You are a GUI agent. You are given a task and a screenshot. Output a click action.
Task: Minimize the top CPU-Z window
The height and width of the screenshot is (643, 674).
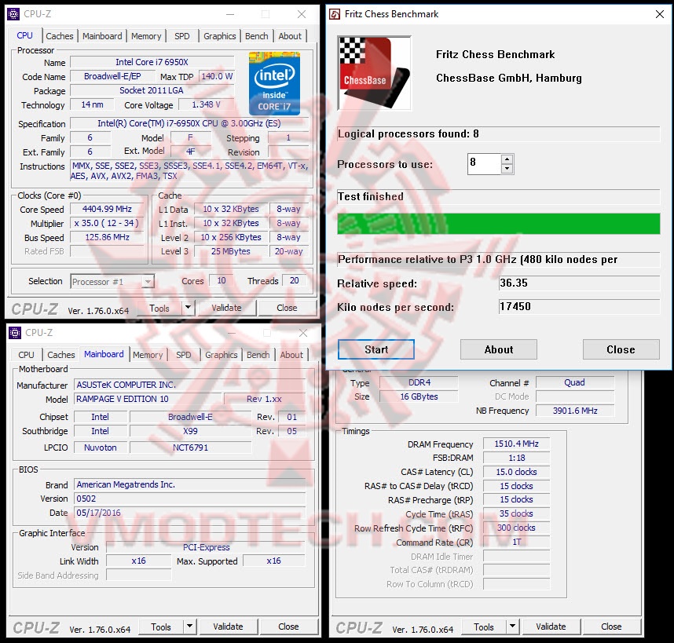click(230, 14)
